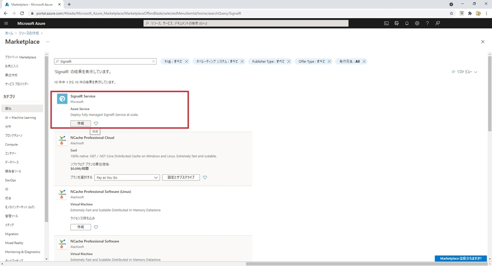Select the Compute category

[x=11, y=144]
